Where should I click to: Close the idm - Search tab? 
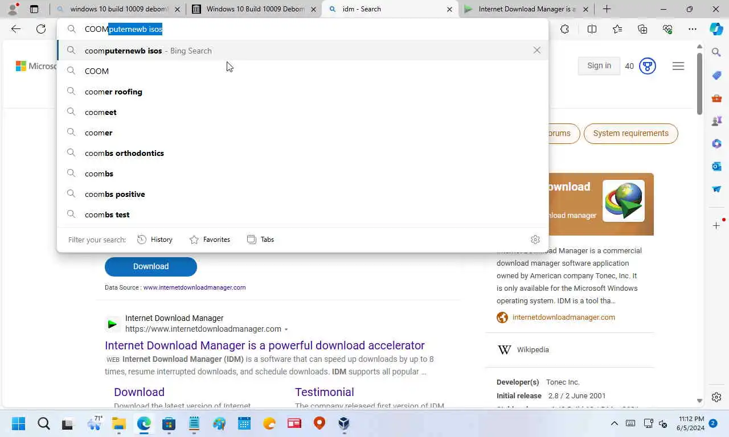pyautogui.click(x=449, y=9)
